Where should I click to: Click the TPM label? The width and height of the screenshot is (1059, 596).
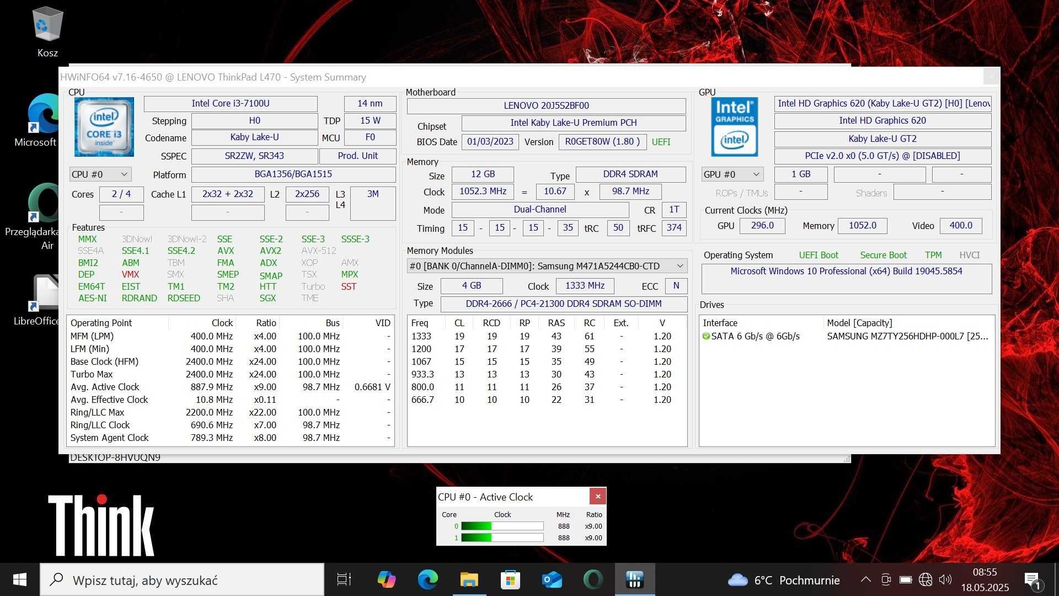(933, 255)
